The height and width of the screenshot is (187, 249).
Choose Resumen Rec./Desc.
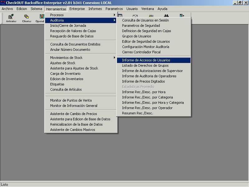click(x=154, y=113)
